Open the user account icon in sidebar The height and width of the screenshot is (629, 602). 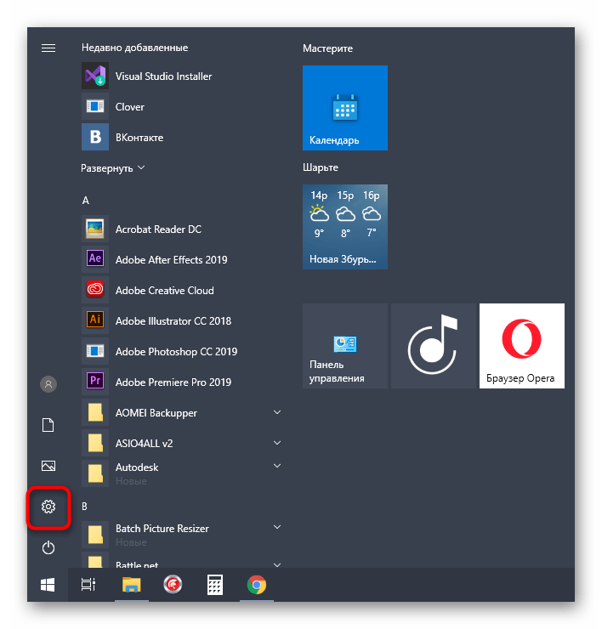(x=48, y=384)
